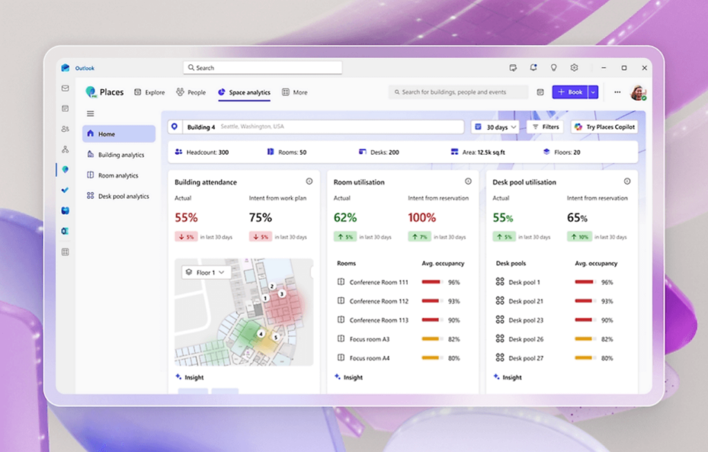Open Places app icon in left rail
The height and width of the screenshot is (452, 708).
click(x=66, y=170)
